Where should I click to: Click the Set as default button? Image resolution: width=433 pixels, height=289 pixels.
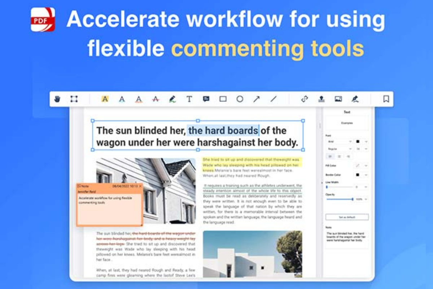click(347, 217)
